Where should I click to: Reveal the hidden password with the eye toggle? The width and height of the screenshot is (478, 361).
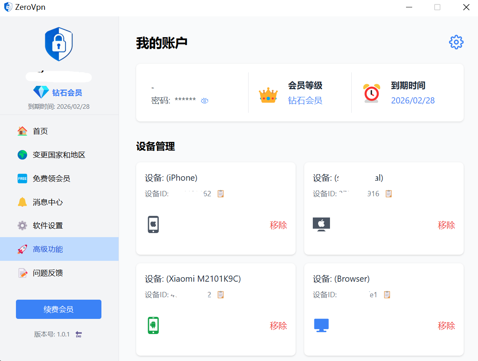click(204, 100)
